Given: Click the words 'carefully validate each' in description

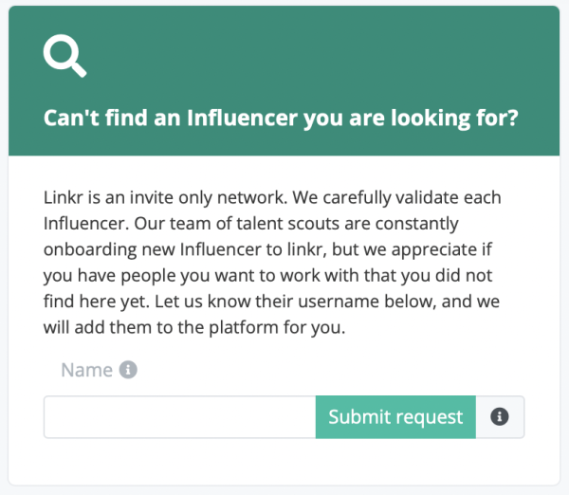Looking at the screenshot, I should tap(412, 198).
